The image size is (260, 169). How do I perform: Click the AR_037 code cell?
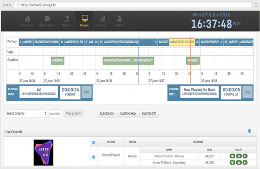(x=209, y=156)
